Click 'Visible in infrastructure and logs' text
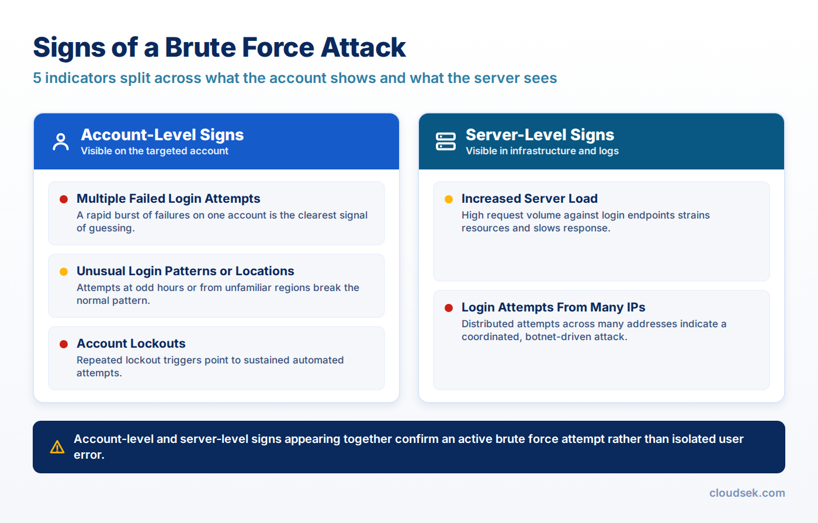Image resolution: width=818 pixels, height=523 pixels. tap(542, 151)
